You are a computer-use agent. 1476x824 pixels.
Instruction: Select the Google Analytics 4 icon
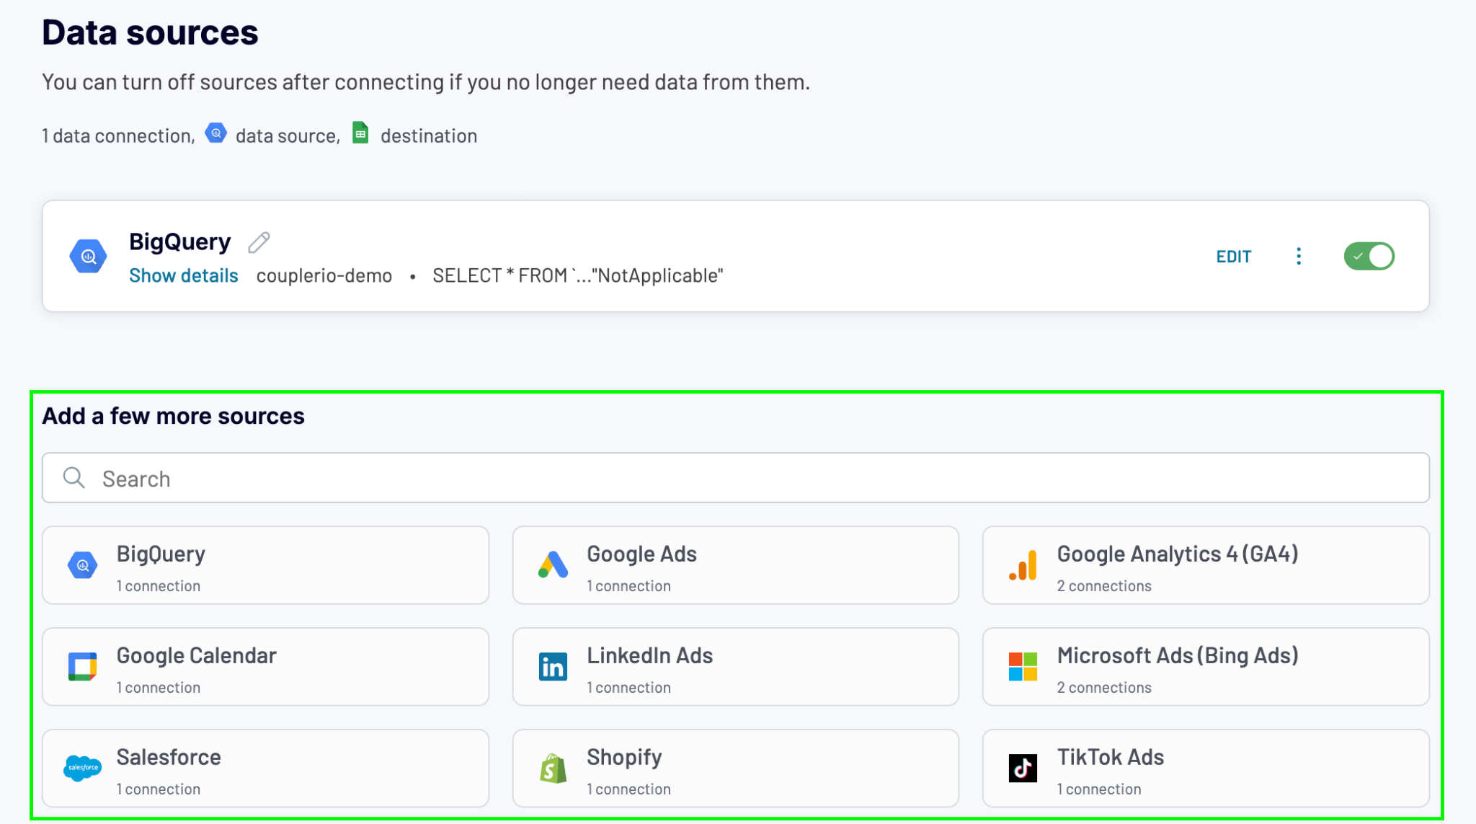[x=1022, y=565]
